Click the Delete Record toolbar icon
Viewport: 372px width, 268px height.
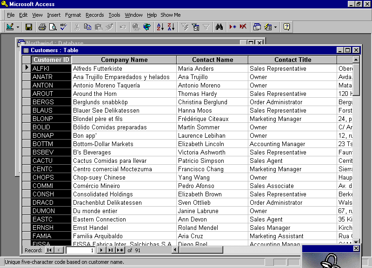(x=243, y=27)
